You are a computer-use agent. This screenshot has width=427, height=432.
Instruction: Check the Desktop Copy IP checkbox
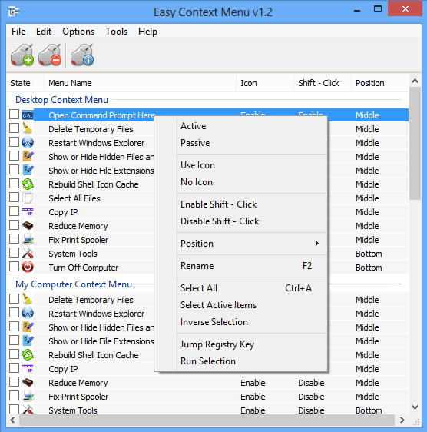[x=14, y=211]
